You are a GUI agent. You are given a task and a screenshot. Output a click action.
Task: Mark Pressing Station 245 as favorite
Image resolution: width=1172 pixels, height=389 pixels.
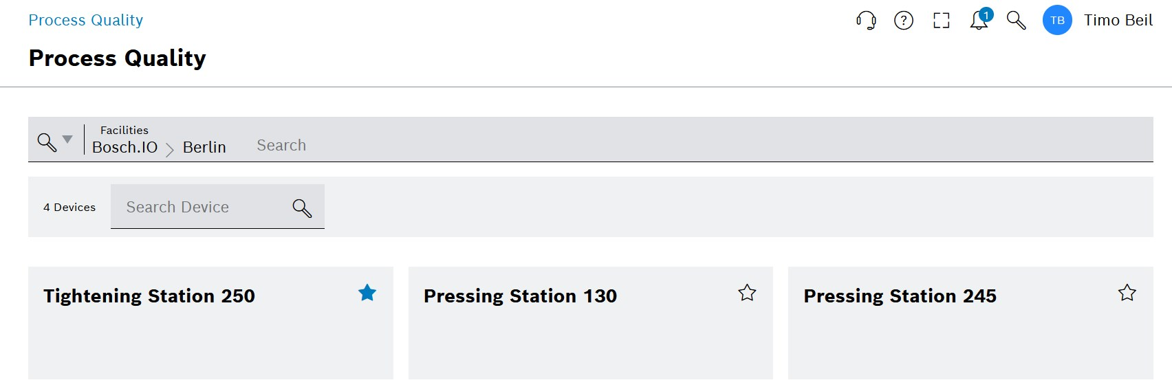pos(1127,293)
